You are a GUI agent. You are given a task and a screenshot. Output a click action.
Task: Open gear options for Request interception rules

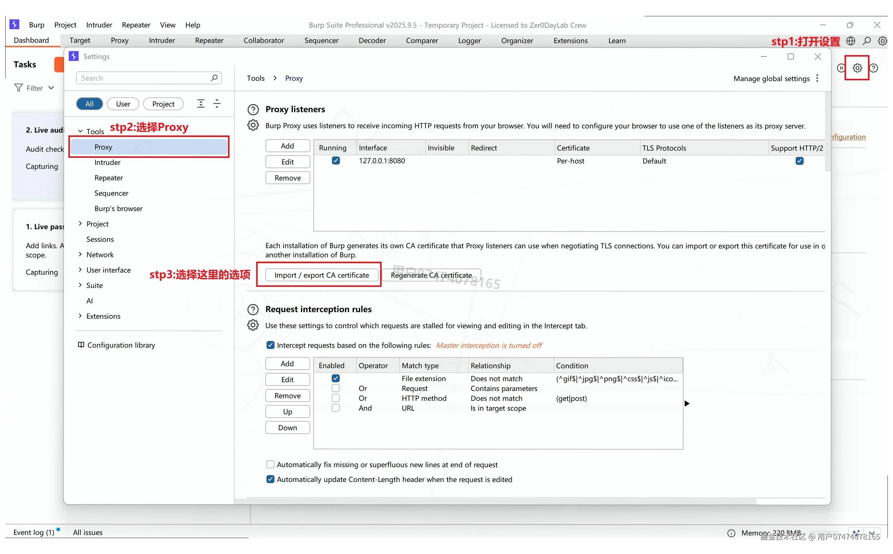coord(253,325)
